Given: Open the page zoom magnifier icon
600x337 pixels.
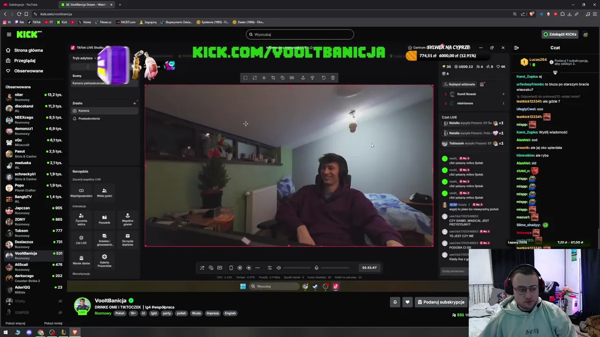Looking at the screenshot, I should pos(515,14).
